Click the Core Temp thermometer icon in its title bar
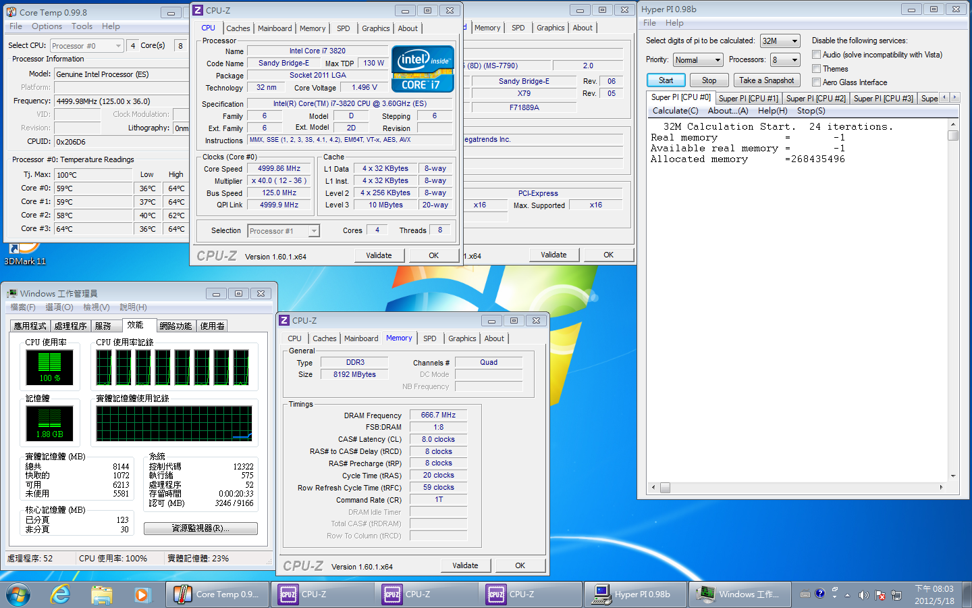 11,12
